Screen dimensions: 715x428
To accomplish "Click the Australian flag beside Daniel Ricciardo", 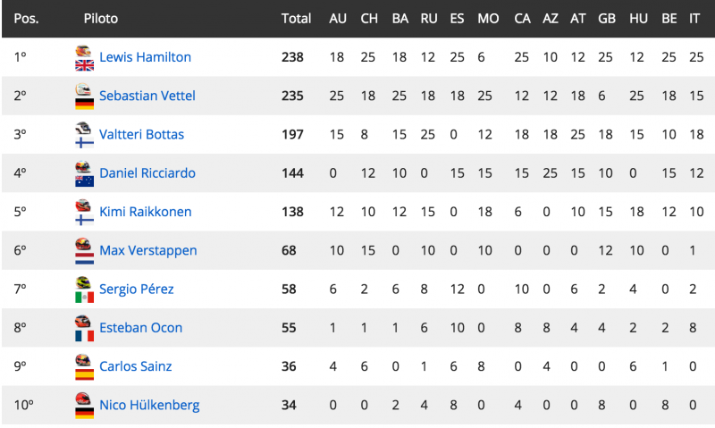I will coord(84,181).
